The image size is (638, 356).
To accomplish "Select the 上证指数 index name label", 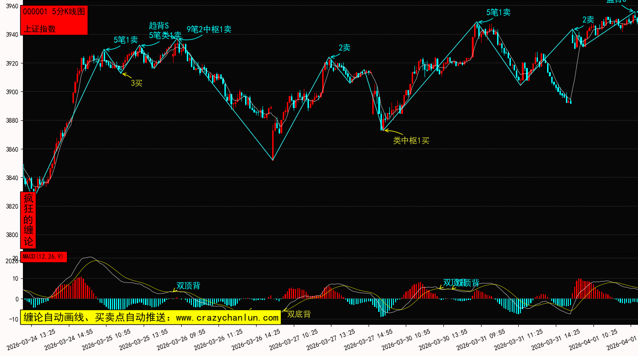I will point(39,28).
